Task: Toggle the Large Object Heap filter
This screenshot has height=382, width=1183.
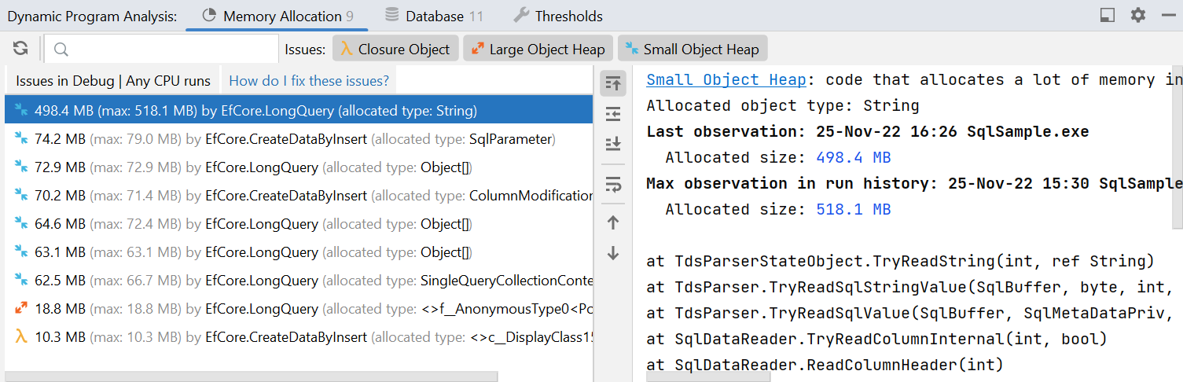Action: [538, 49]
